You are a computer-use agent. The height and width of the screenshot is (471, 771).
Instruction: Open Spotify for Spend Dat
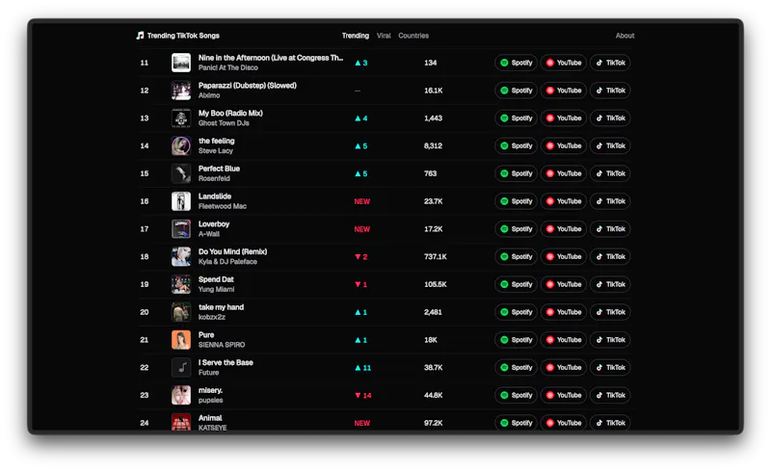tap(516, 284)
